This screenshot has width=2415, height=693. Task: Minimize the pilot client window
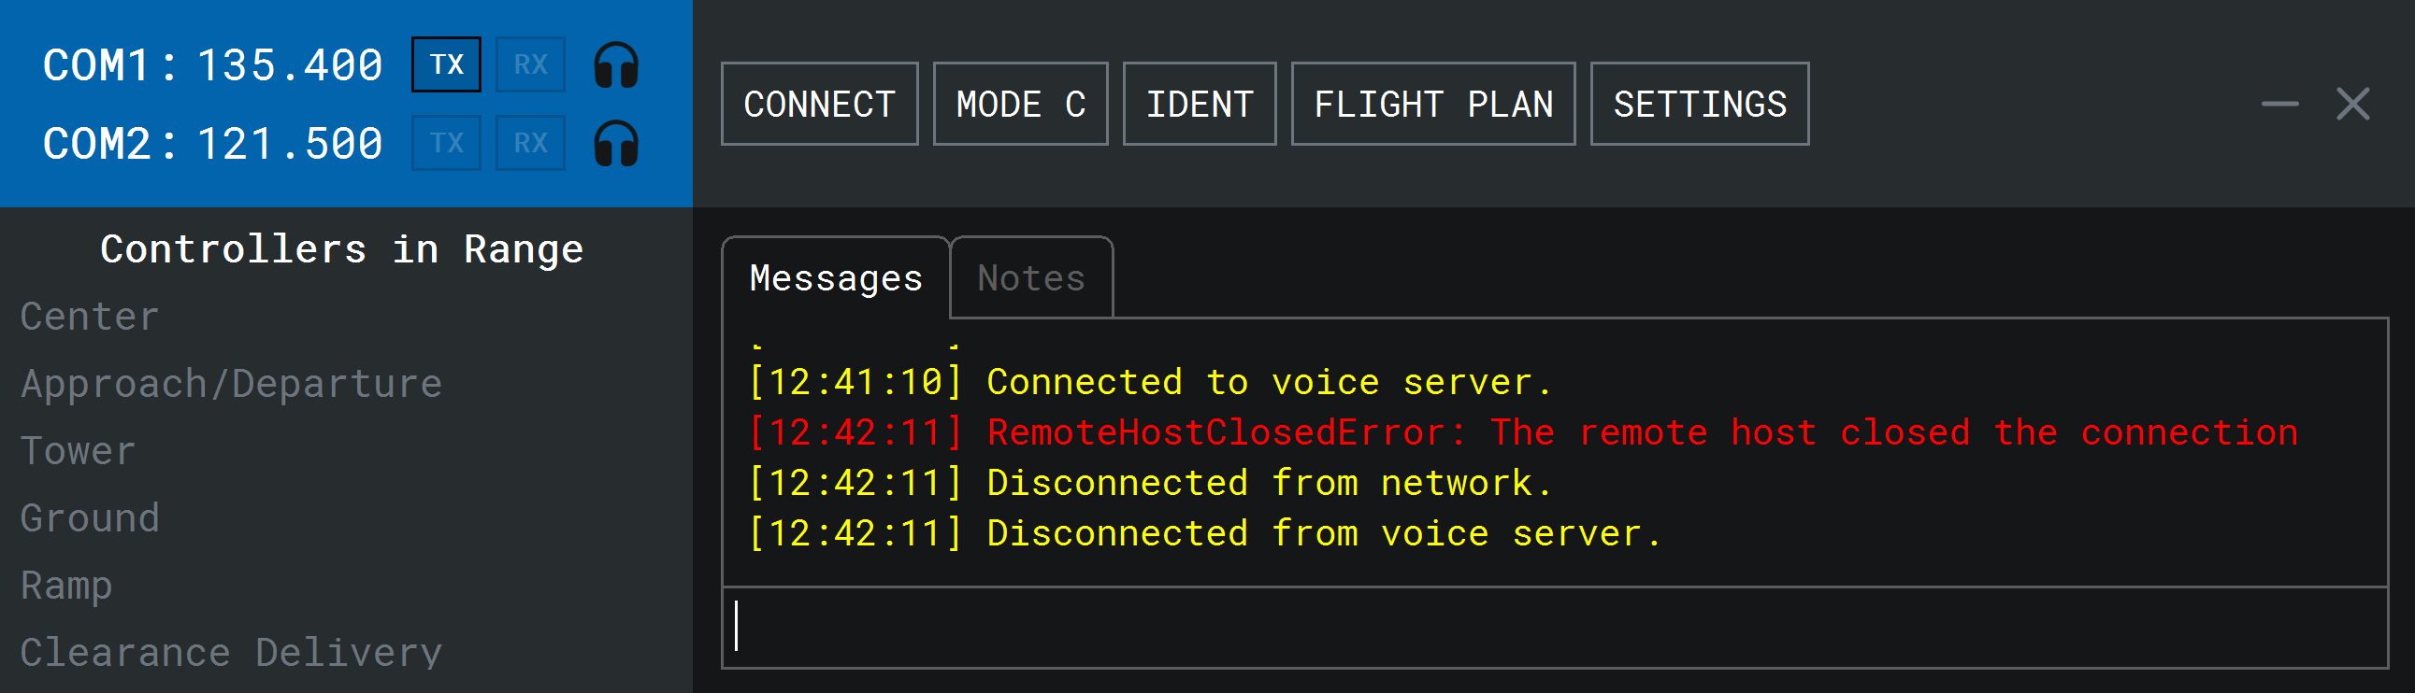pos(2279,104)
